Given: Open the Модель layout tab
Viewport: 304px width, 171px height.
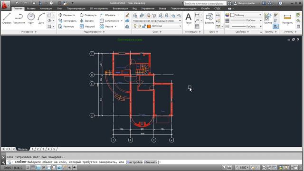Looking at the screenshot, I should pos(22,149).
